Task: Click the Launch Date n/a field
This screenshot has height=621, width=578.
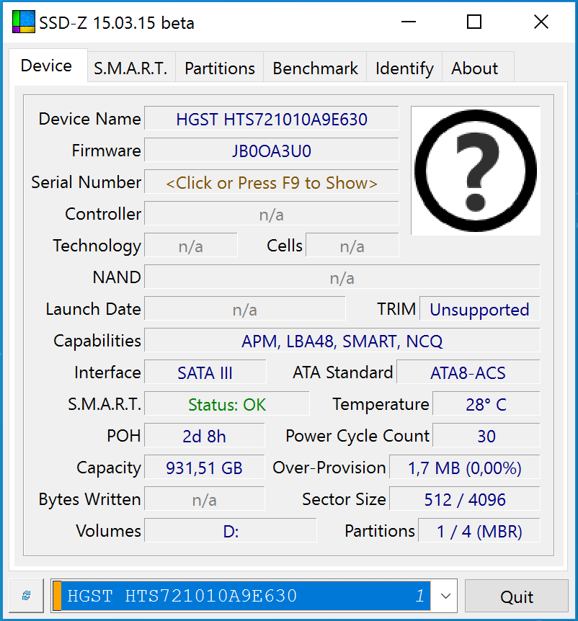Action: coord(245,309)
